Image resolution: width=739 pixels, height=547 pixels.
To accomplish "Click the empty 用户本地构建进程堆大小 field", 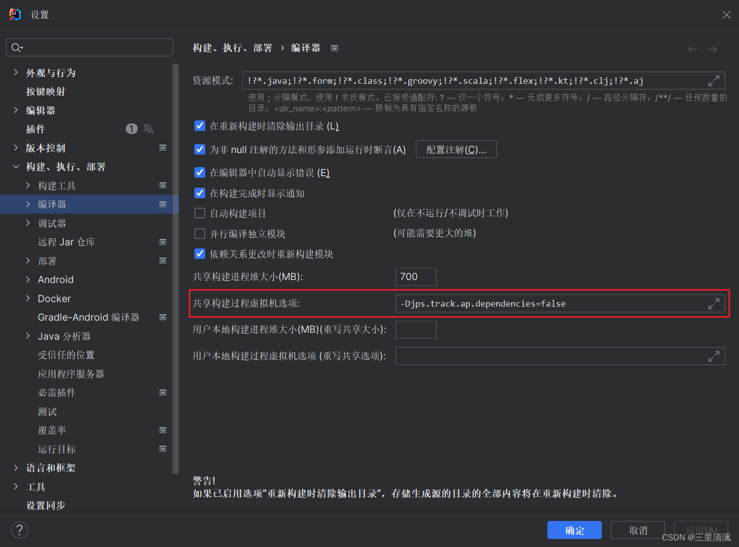I will pyautogui.click(x=416, y=330).
